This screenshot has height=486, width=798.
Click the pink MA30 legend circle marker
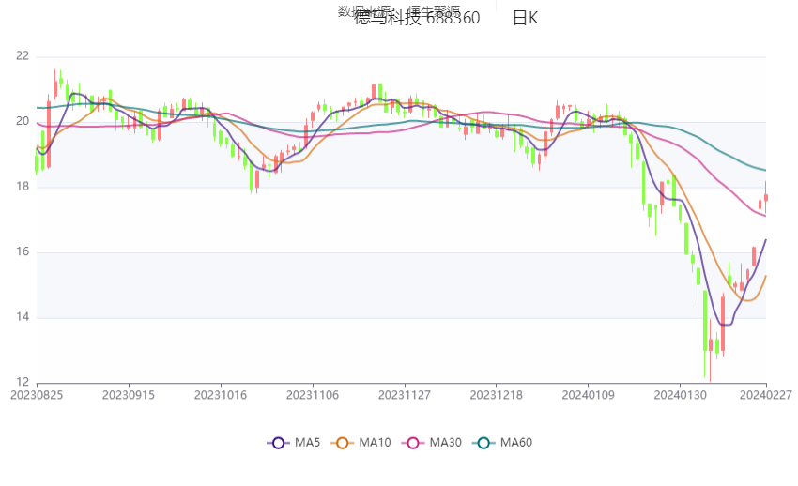(x=410, y=443)
